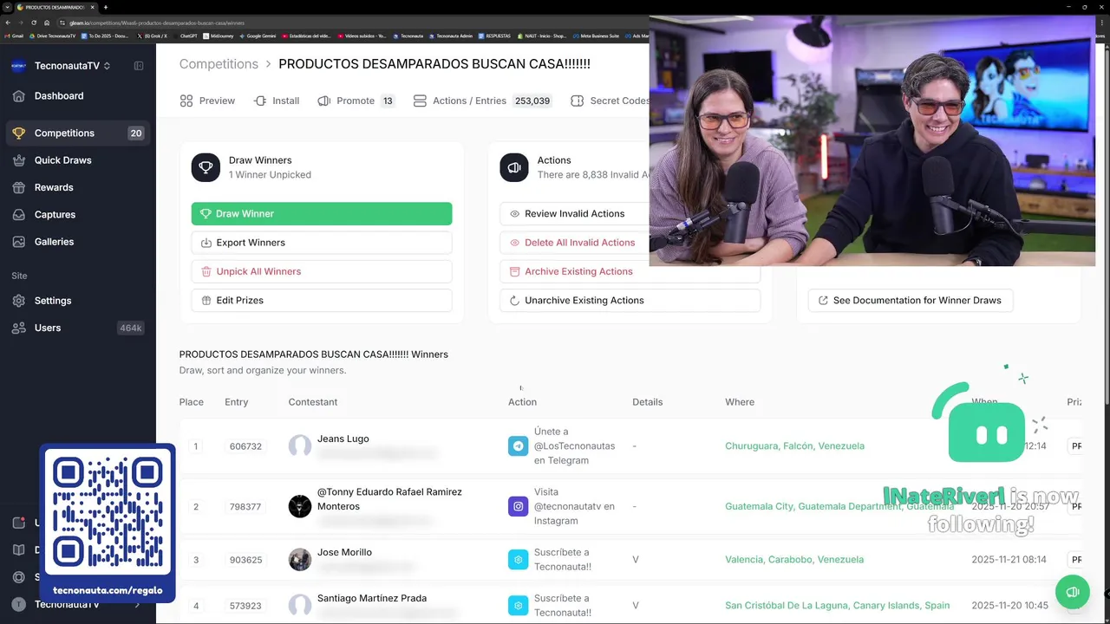This screenshot has width=1110, height=624.
Task: Open Captures in the sidebar
Action: click(x=78, y=215)
